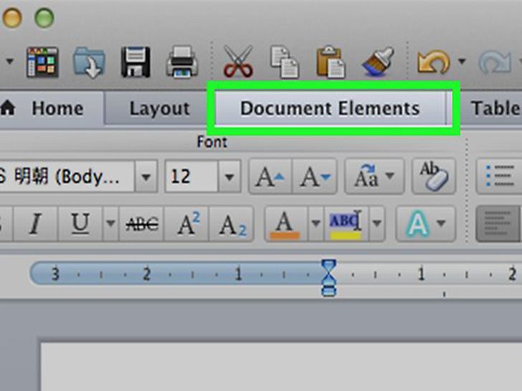Clear formatting with the eraser icon
The height and width of the screenshot is (391, 522).
pos(434,177)
